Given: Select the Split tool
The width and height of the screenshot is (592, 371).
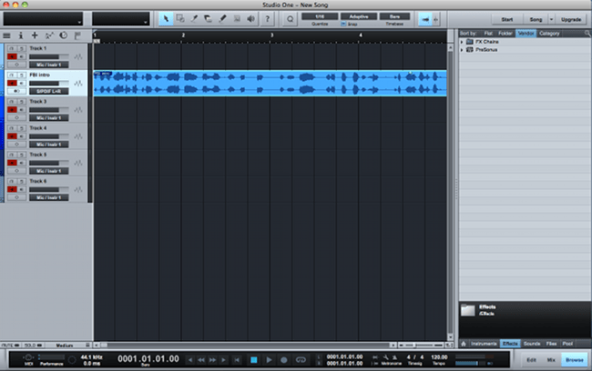Looking at the screenshot, I should coord(194,19).
